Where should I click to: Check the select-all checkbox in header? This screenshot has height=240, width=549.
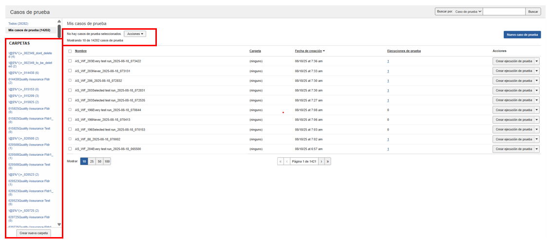[x=70, y=51]
